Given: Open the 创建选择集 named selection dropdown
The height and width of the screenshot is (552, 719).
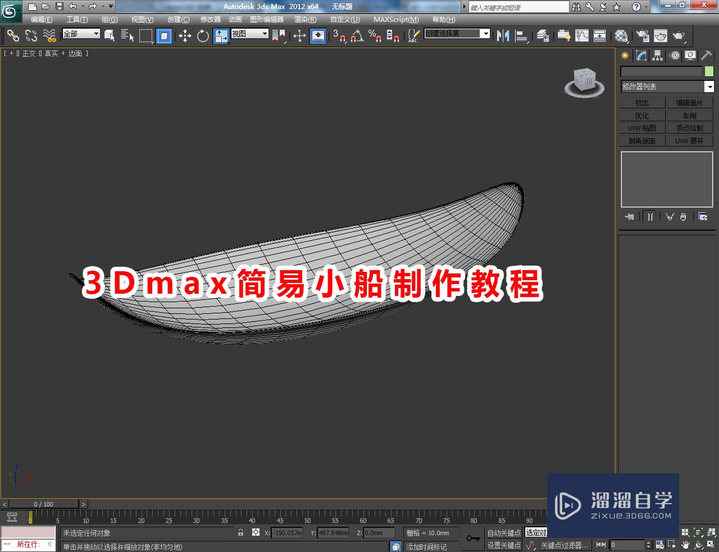Looking at the screenshot, I should [x=457, y=34].
